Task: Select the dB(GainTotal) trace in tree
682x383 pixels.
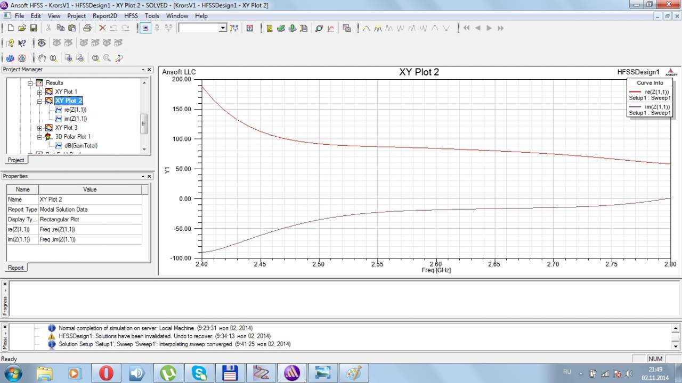Action: (80, 146)
